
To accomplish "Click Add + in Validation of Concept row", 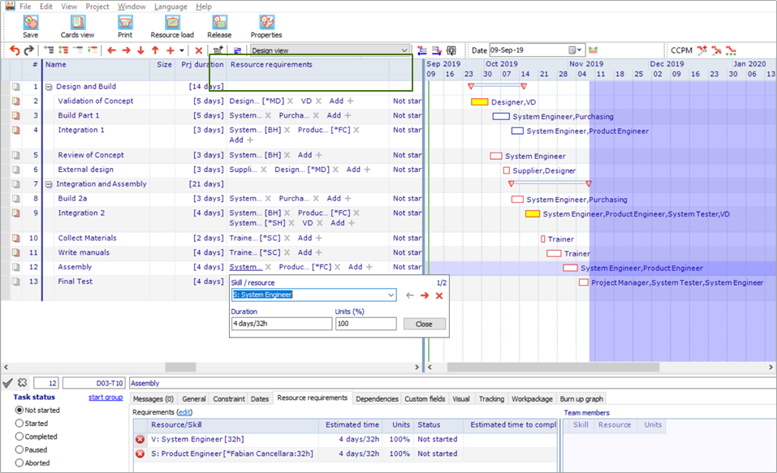I will pos(342,101).
